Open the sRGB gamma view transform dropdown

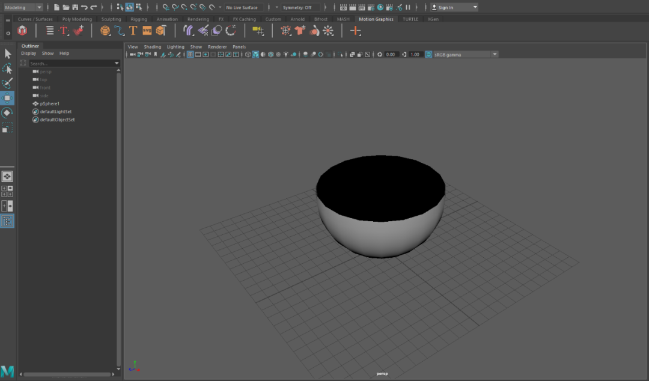point(465,55)
